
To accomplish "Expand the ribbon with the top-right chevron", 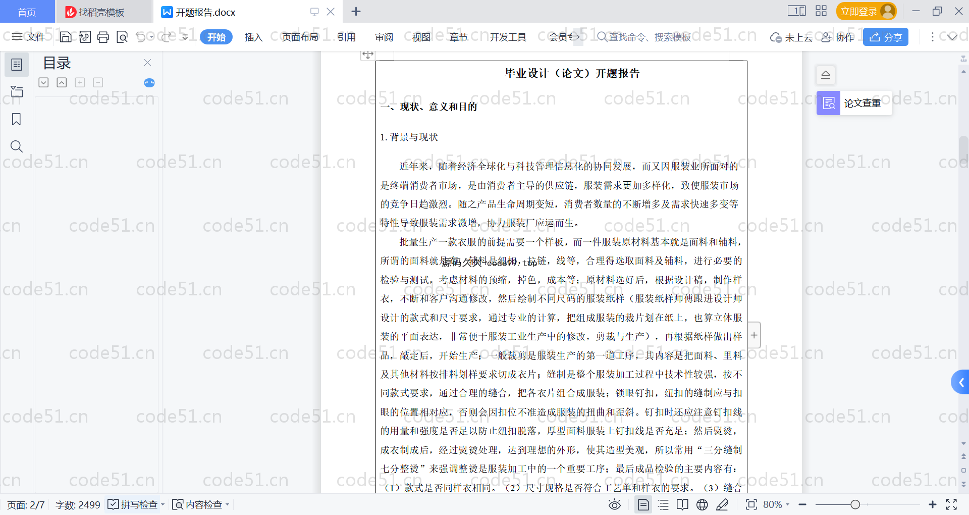I will (952, 37).
